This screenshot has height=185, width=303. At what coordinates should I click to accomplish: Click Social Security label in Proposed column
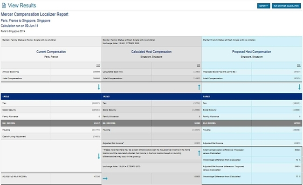pos(210,110)
